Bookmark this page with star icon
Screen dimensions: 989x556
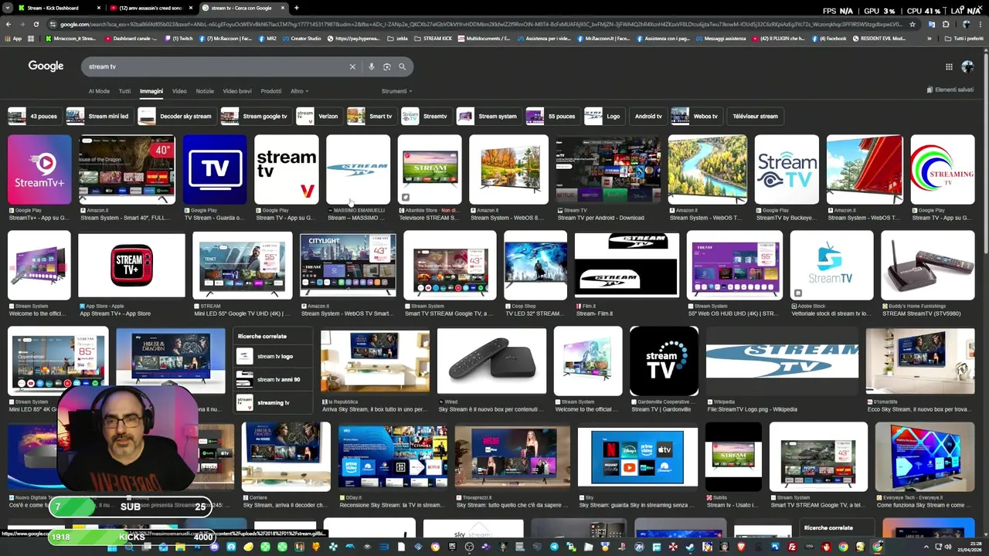point(913,24)
